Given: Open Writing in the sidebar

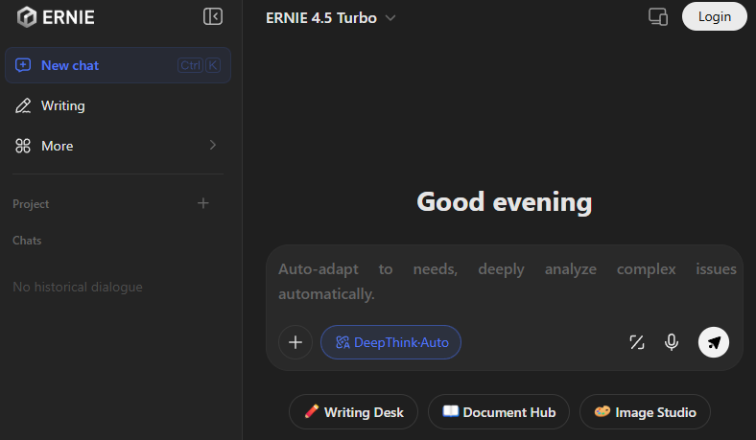Looking at the screenshot, I should point(62,105).
